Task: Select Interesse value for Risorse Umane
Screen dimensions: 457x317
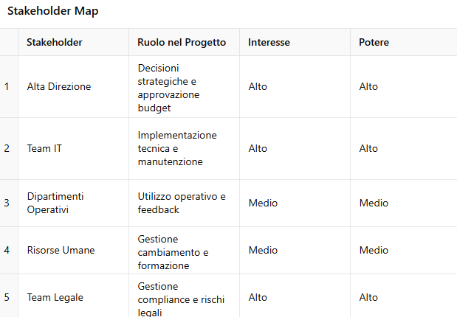Action: 295,250
